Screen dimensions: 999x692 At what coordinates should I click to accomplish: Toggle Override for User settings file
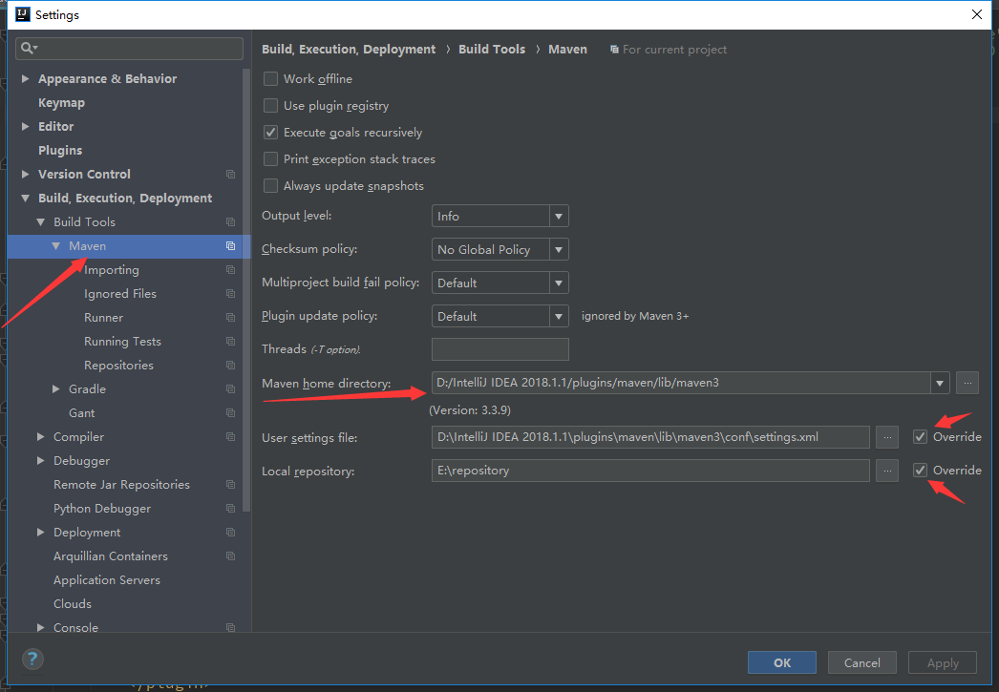(920, 437)
